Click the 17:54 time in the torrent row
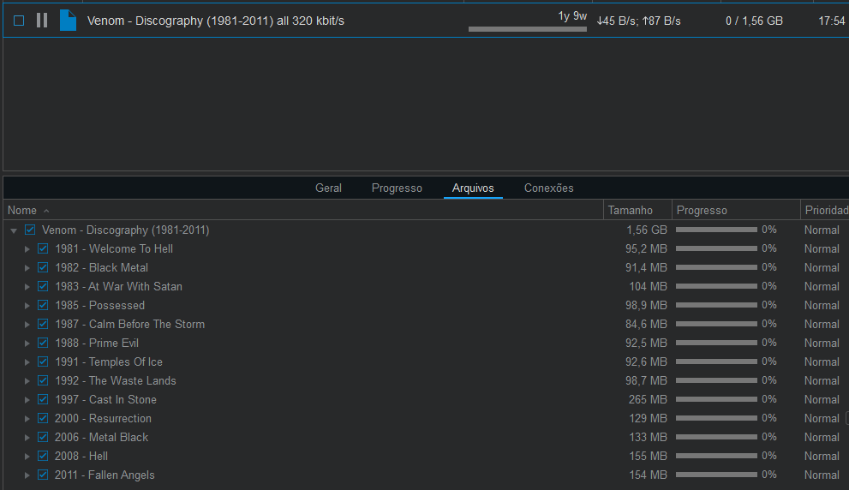849x490 pixels. click(832, 21)
